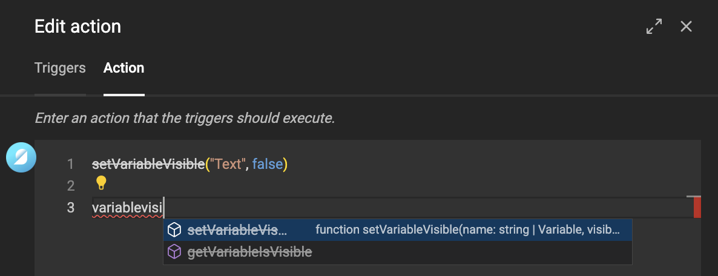
Task: Click the false keyword on line 1
Action: point(266,164)
